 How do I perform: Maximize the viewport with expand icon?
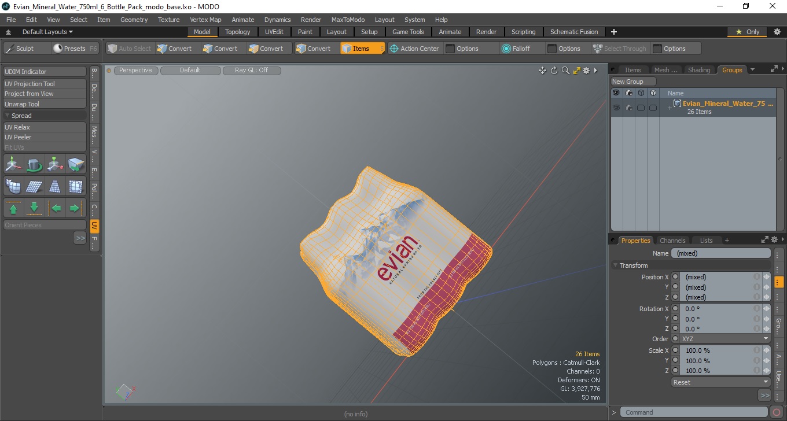pos(576,71)
